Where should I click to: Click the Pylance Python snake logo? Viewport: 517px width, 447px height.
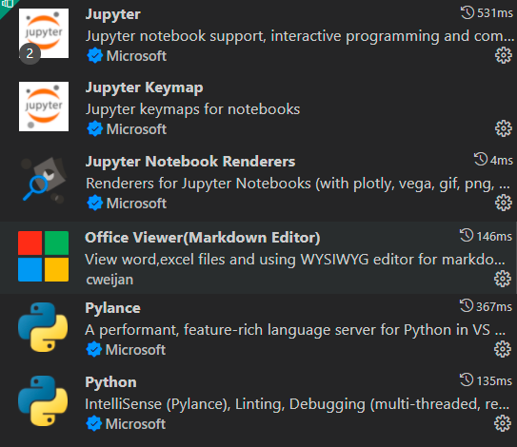(x=43, y=327)
